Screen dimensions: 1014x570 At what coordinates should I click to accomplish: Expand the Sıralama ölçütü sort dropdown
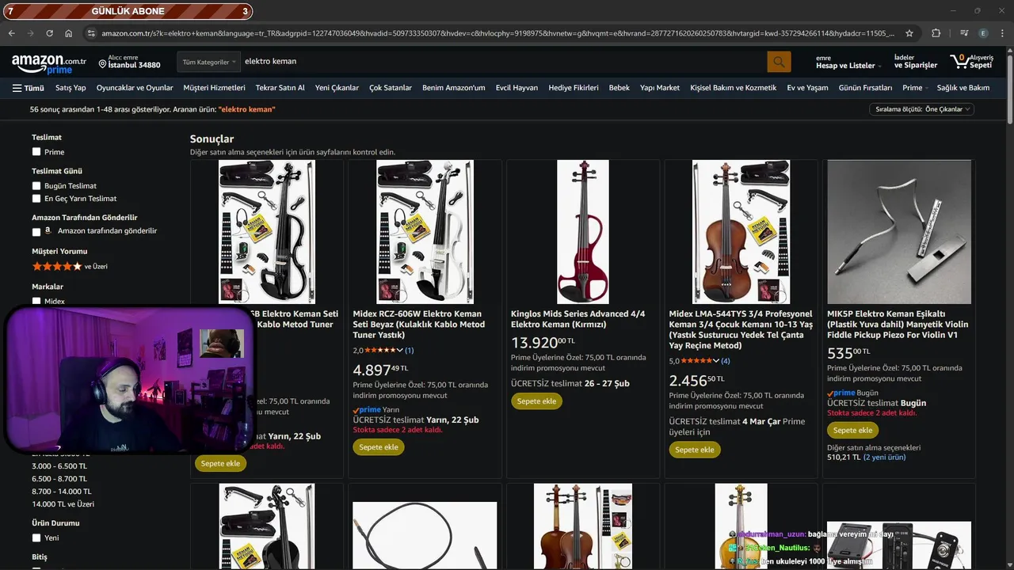click(x=921, y=109)
